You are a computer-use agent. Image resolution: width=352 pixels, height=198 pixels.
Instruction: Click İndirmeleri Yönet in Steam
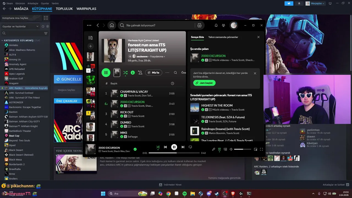click(x=170, y=185)
